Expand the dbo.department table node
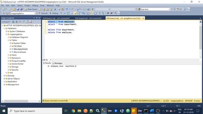 10,49
